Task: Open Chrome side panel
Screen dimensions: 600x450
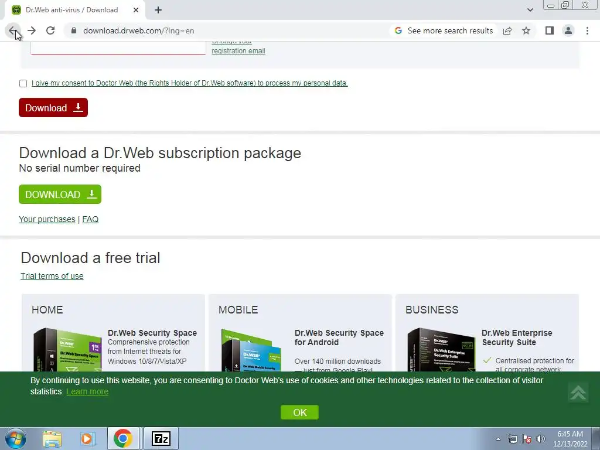Action: [550, 30]
